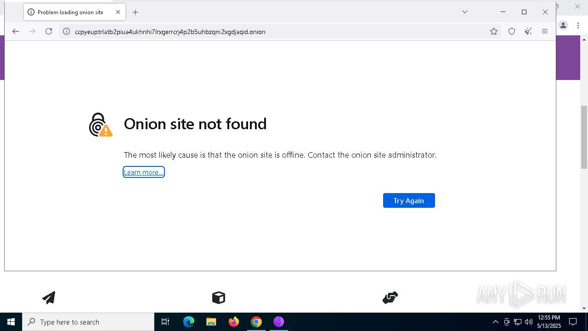Click the Try Again button
The image size is (588, 331).
coord(409,200)
